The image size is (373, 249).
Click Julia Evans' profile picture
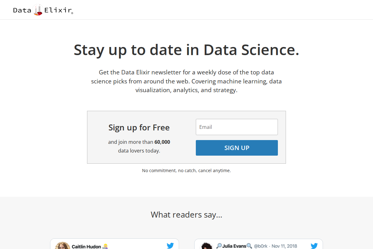pos(206,247)
